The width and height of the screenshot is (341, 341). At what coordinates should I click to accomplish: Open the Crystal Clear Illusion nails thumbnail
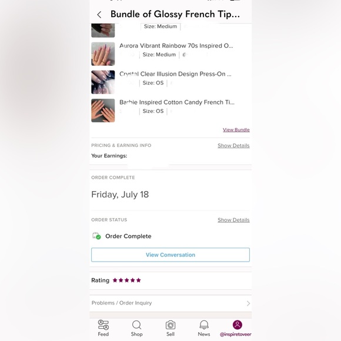point(103,82)
